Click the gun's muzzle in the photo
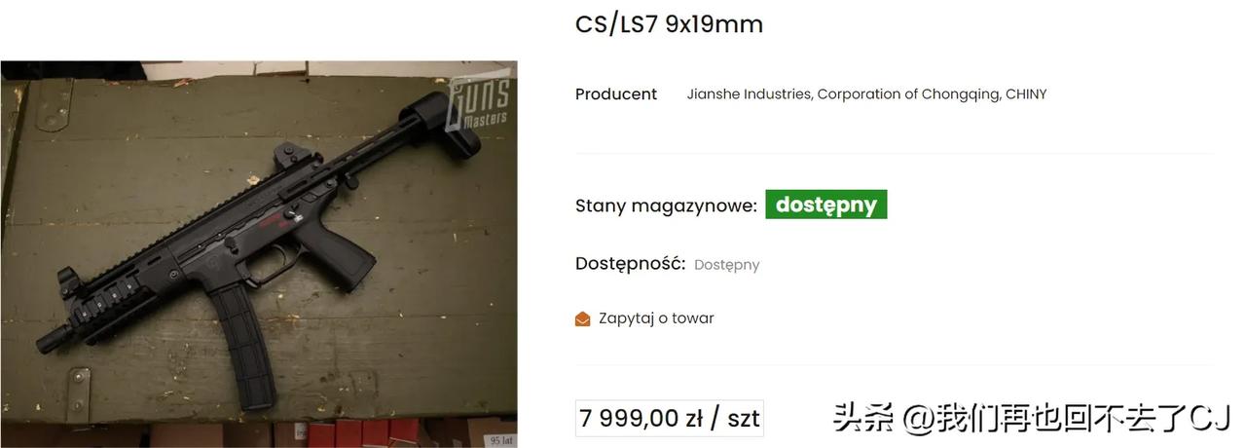Viewport: 1246px width, 448px height. click(55, 335)
